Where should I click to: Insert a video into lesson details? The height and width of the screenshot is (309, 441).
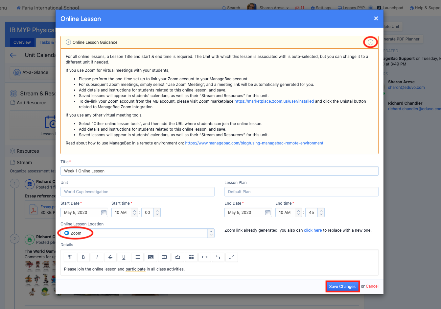(x=164, y=257)
